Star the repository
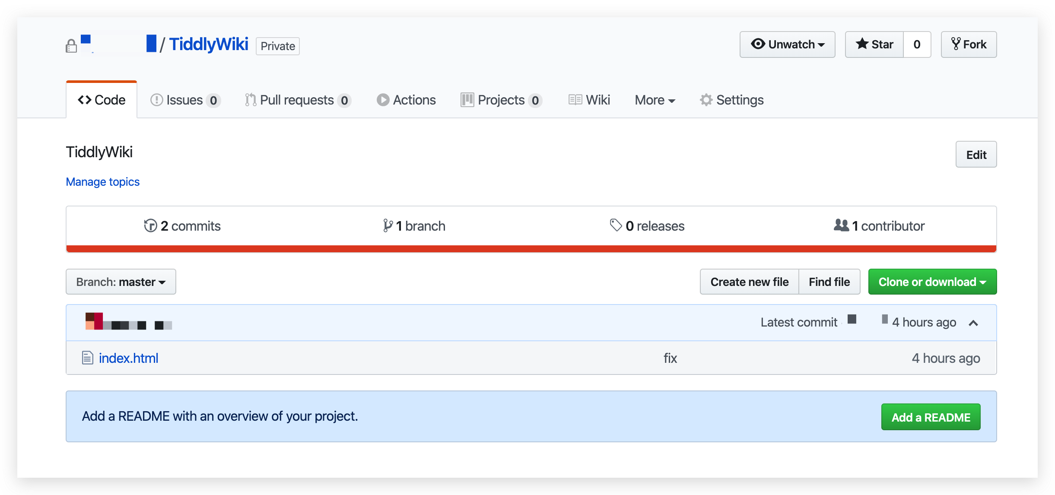Viewport: 1055px width, 495px height. pos(874,44)
